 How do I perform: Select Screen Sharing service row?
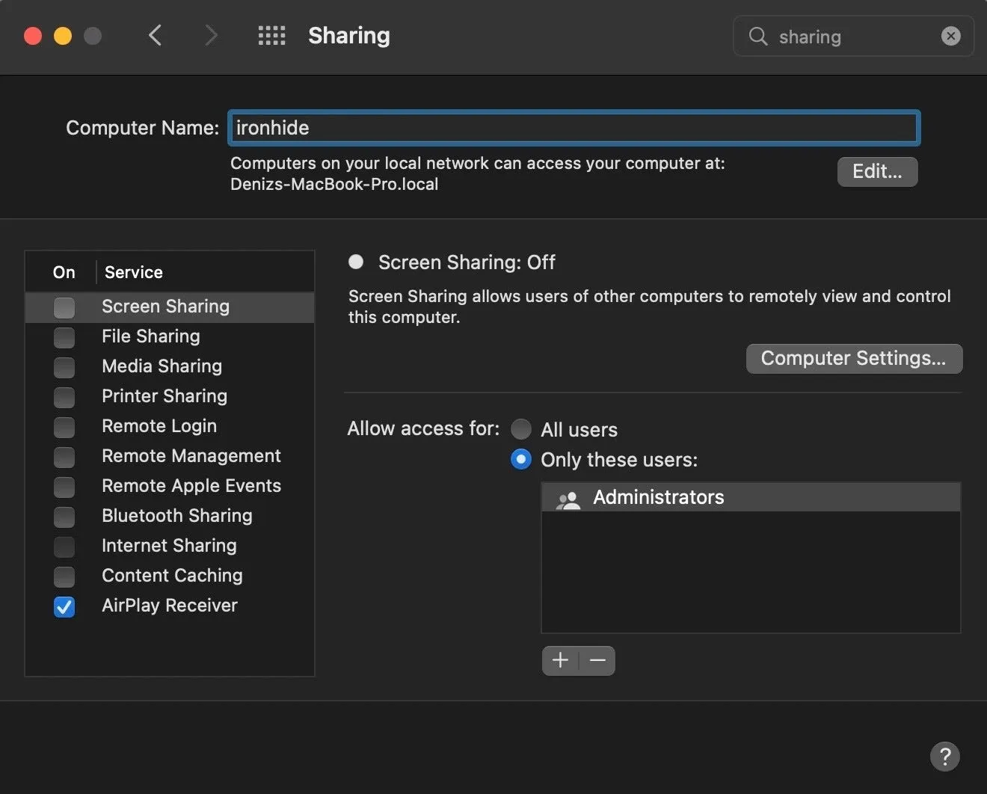[170, 307]
